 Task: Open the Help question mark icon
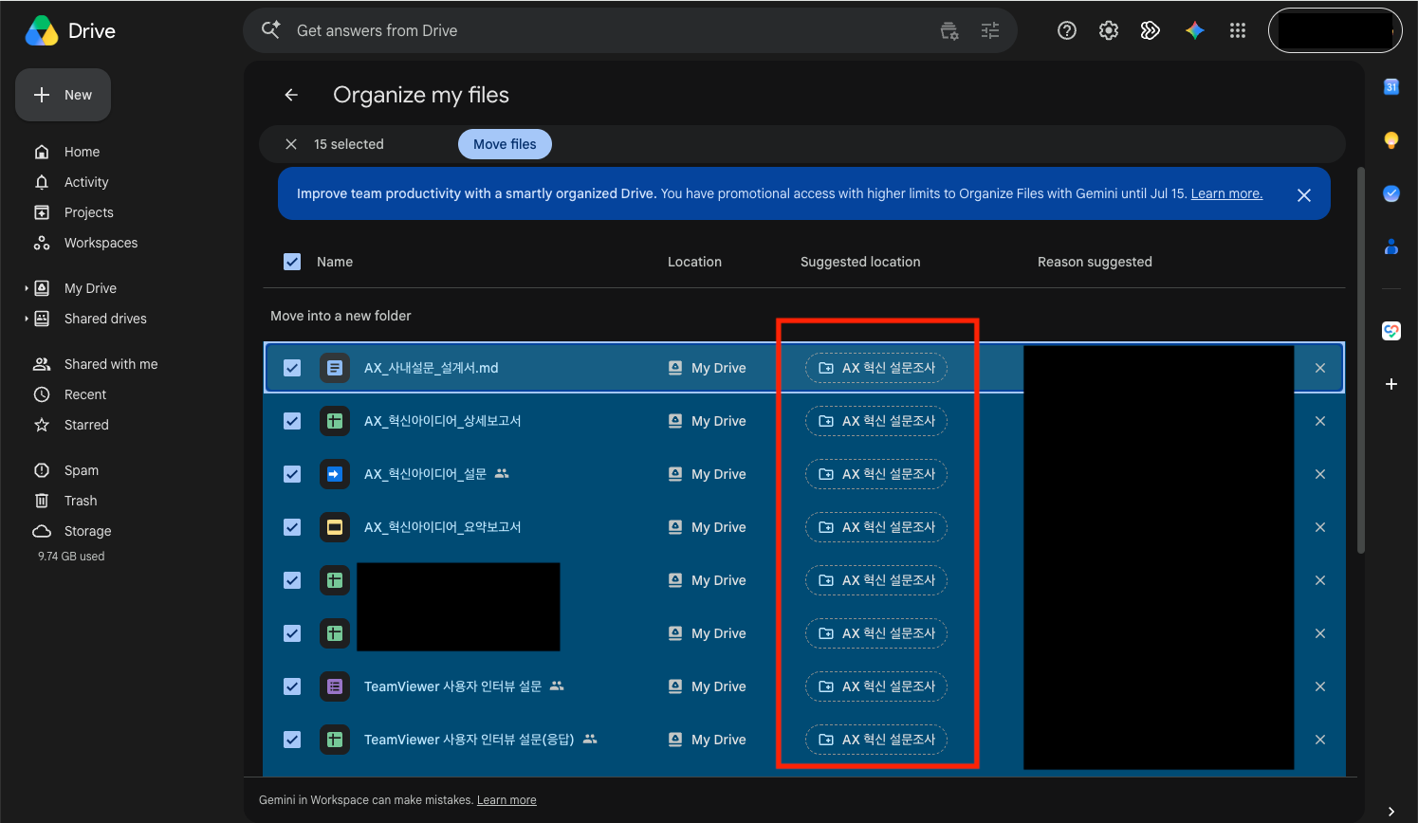point(1067,30)
